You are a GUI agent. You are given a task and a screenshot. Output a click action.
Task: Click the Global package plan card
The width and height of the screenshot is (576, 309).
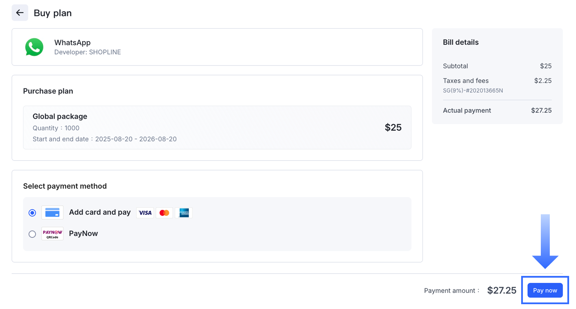(217, 127)
